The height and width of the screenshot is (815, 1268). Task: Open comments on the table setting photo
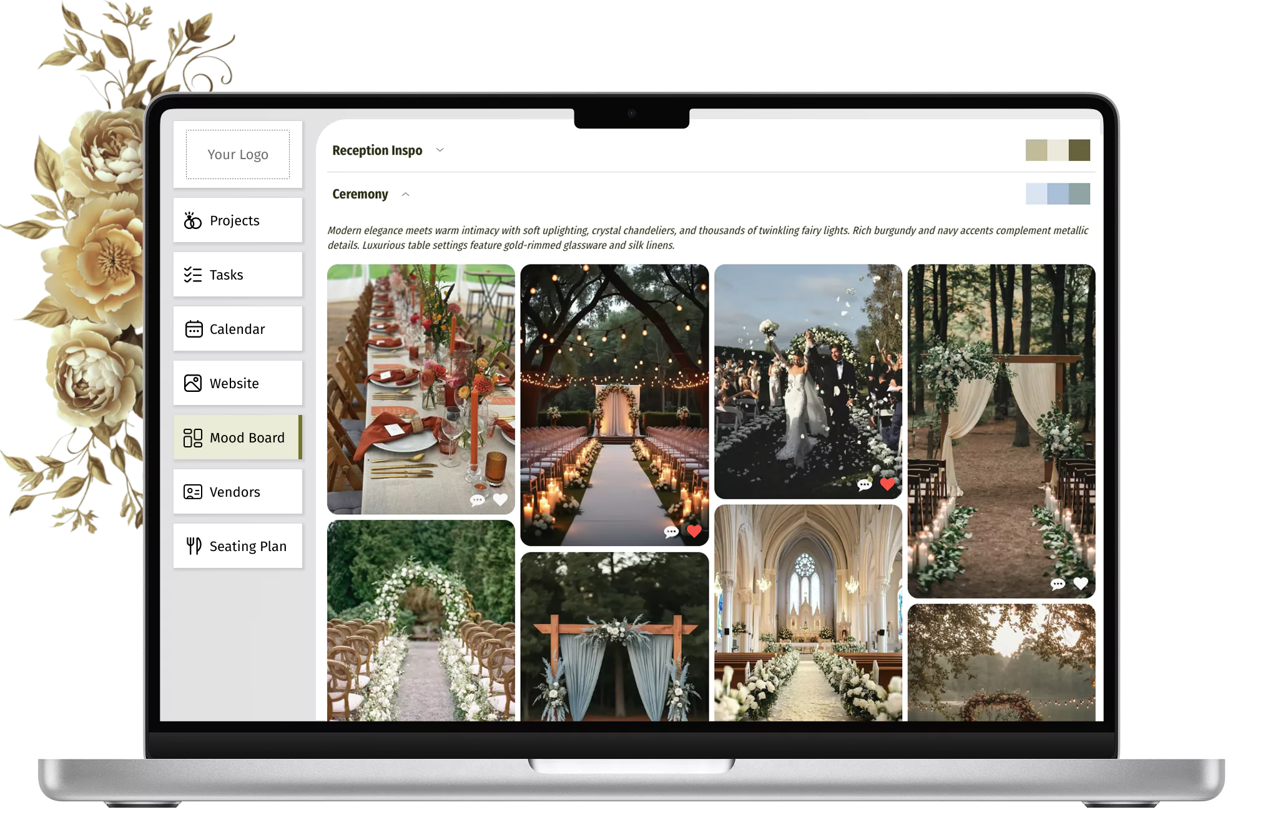pyautogui.click(x=477, y=500)
